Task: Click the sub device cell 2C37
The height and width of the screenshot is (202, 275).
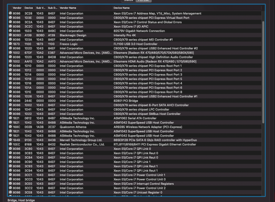Action: point(52,127)
